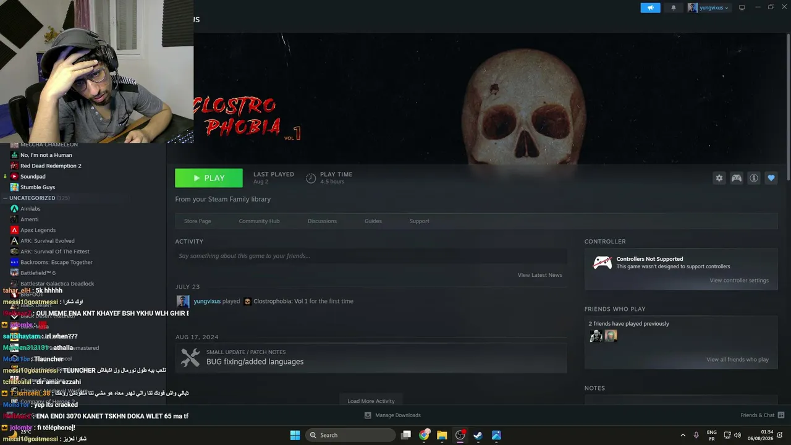Click the activity status input field
The width and height of the screenshot is (791, 445).
(371, 256)
